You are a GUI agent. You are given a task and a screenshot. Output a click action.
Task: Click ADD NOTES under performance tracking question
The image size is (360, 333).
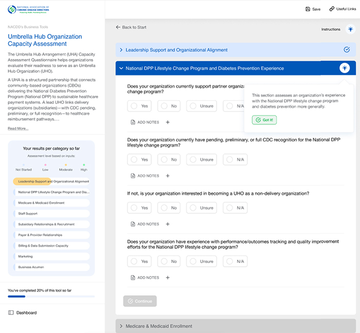tap(148, 278)
